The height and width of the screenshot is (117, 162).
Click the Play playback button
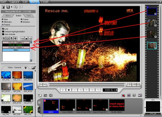pos(63,90)
